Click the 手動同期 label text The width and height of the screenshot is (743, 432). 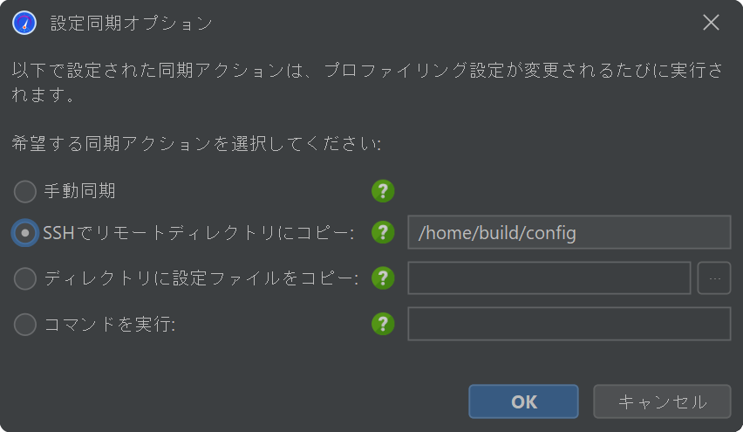[x=79, y=191]
